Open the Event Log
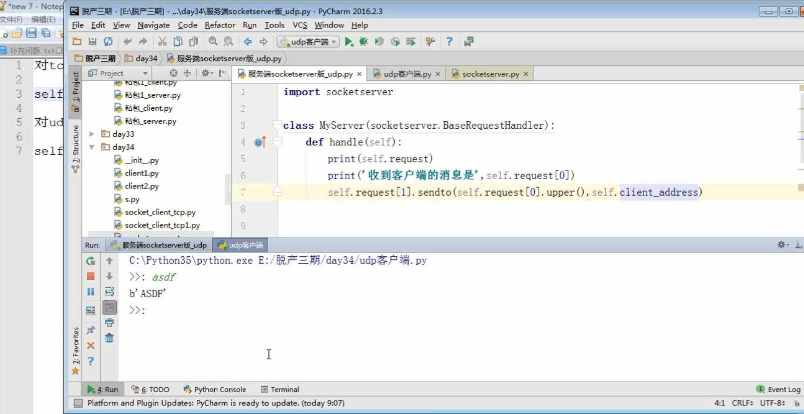Viewport: 804px width, 414px height. coord(779,390)
